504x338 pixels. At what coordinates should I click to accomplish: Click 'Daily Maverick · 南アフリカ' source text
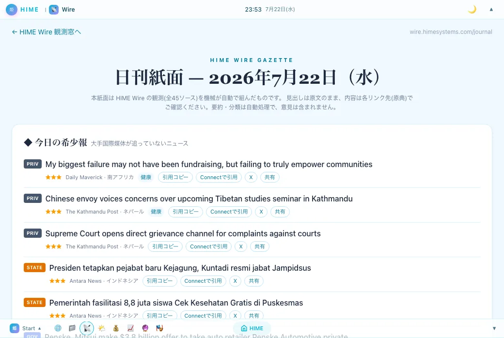(100, 177)
